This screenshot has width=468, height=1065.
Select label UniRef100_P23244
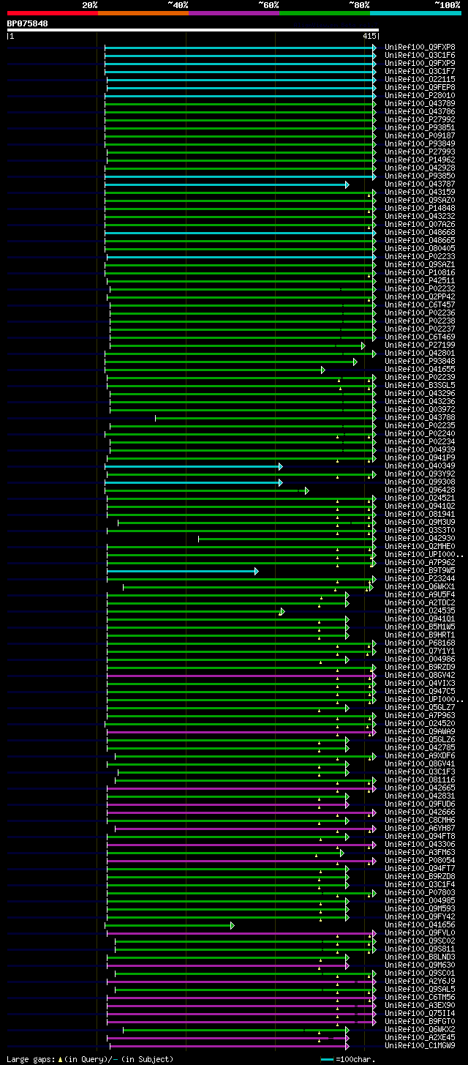pos(420,578)
